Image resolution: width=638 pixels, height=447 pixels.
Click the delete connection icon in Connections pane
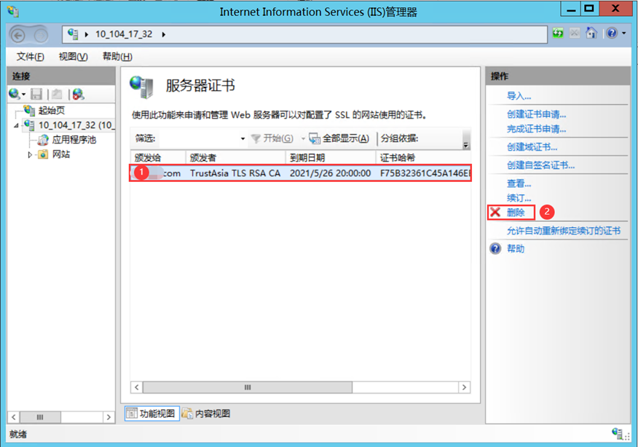tap(78, 95)
